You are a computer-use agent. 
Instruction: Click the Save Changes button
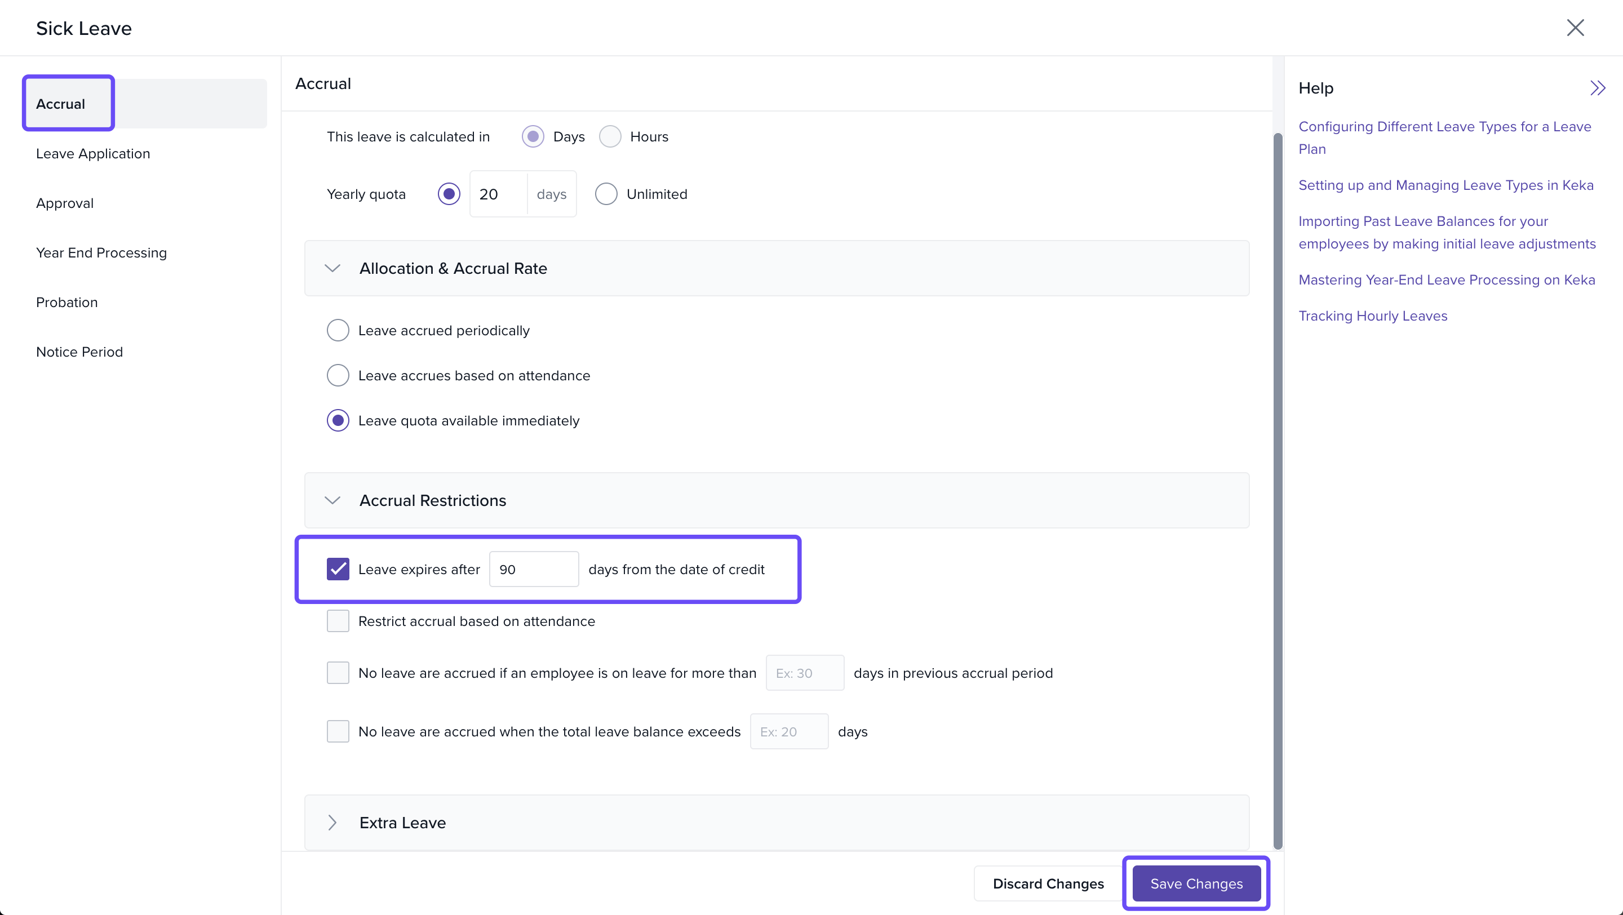point(1196,883)
